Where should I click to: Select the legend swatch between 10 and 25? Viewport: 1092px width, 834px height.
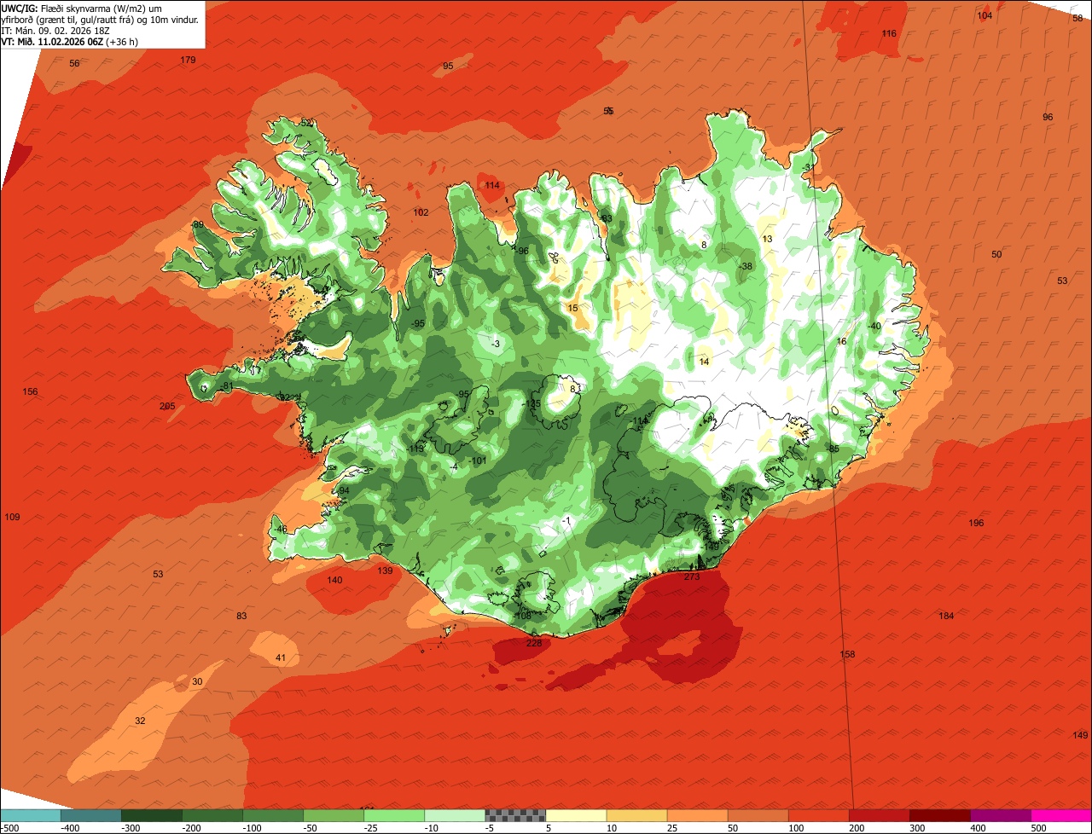click(x=636, y=815)
